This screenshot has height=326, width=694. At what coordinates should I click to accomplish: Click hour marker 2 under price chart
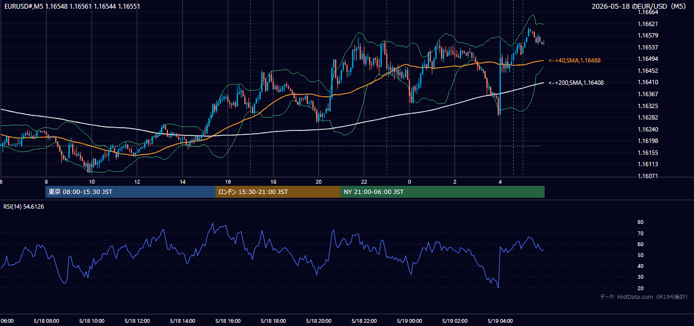click(455, 182)
